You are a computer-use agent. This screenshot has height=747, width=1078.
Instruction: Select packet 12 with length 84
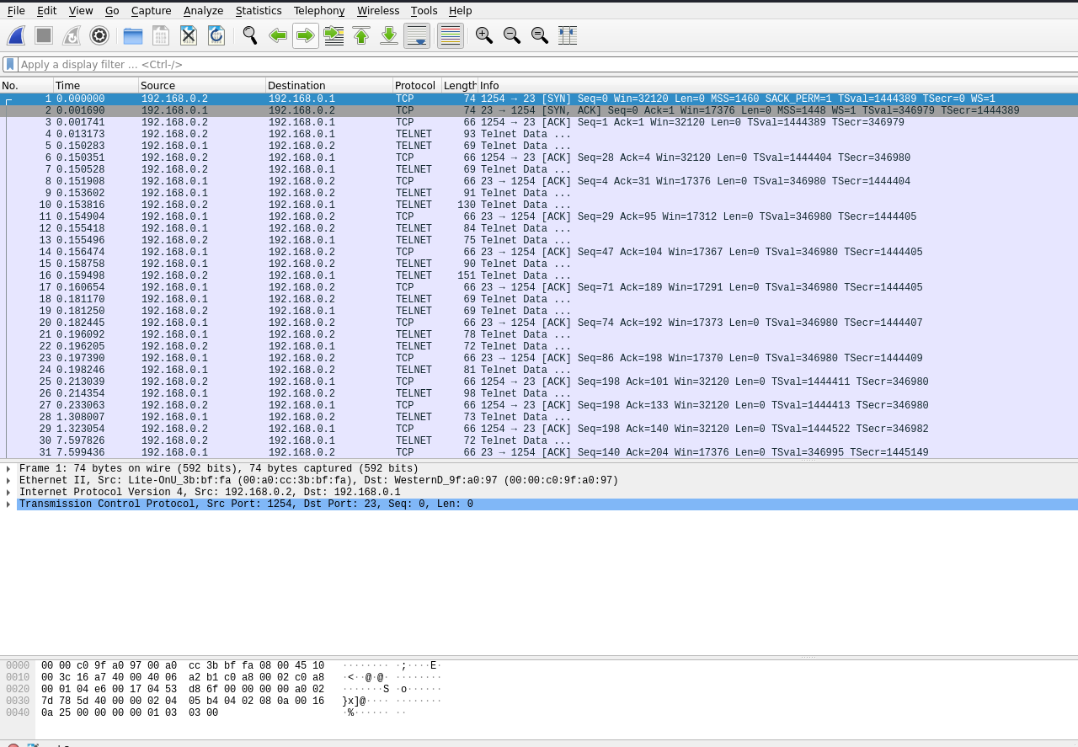[539, 229]
